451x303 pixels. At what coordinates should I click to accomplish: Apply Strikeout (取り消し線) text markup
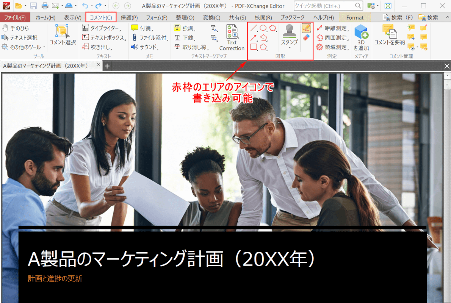point(191,47)
